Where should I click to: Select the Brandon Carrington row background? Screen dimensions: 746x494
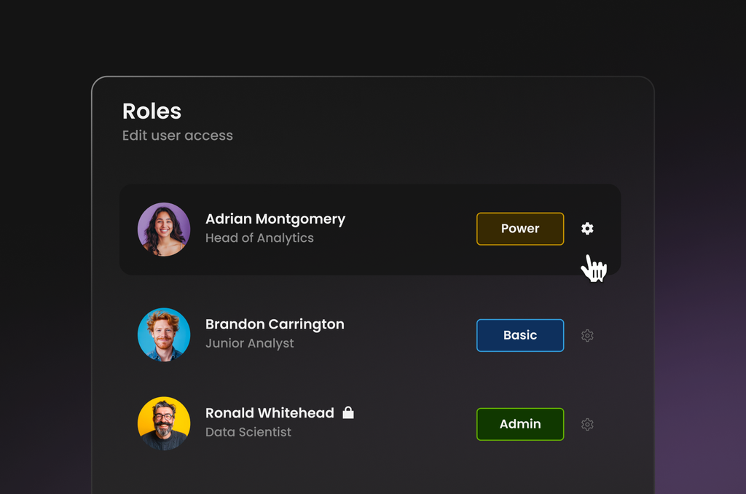coord(370,334)
